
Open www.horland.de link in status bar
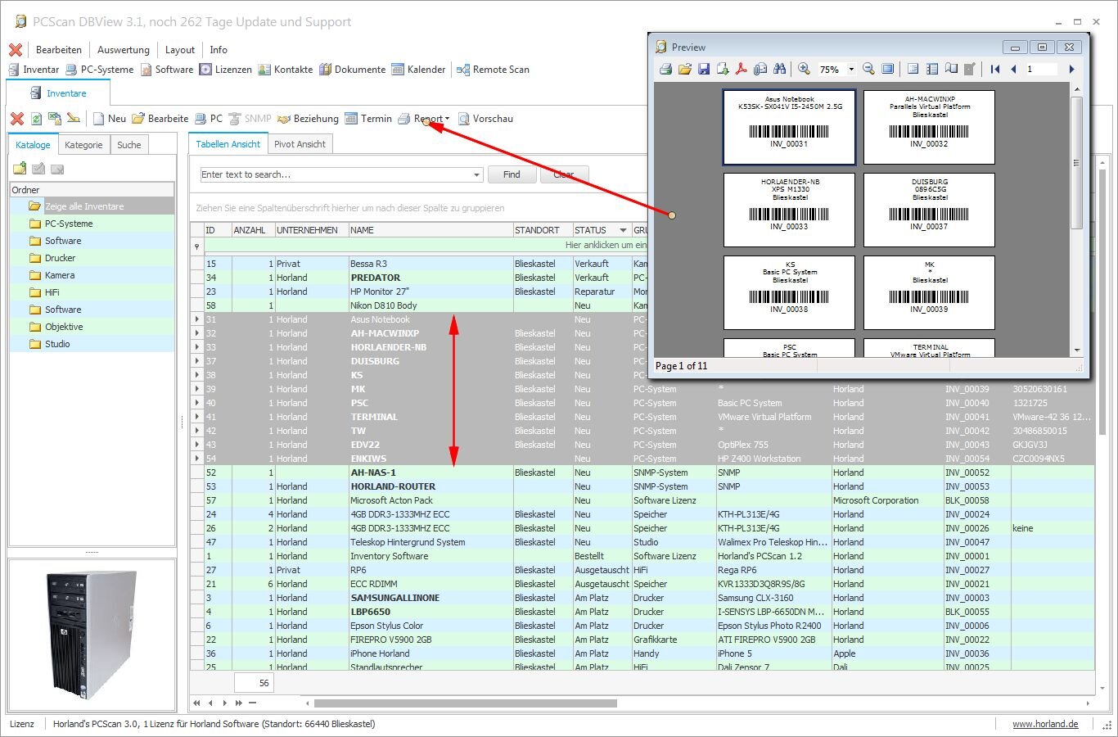[x=1045, y=724]
